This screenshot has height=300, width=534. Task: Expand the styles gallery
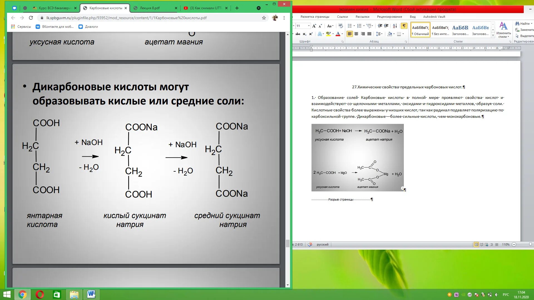(493, 36)
